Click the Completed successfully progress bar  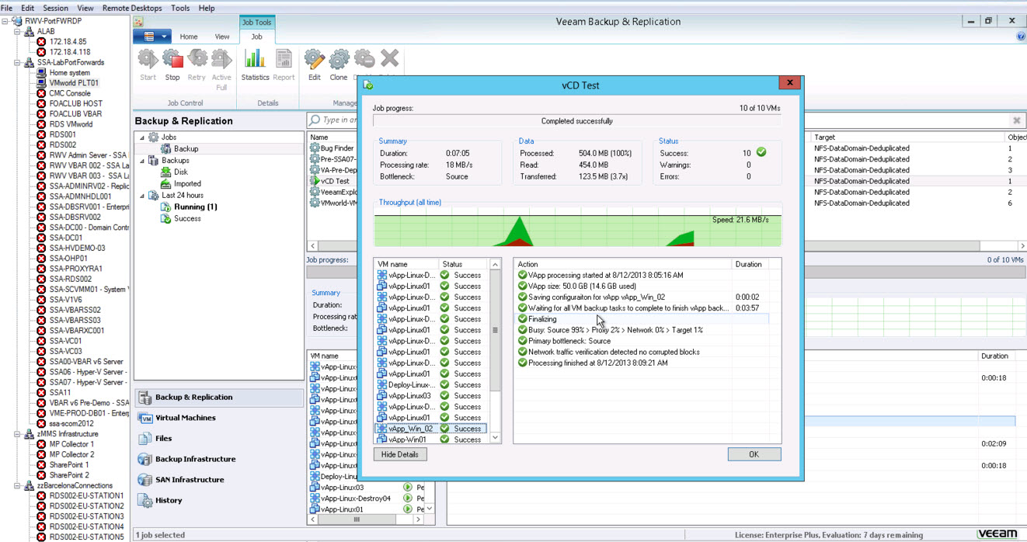(x=576, y=121)
